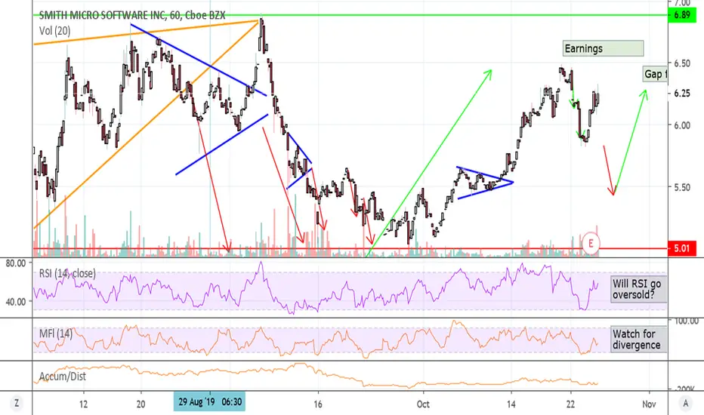Click the 'Oct' label on the time axis
The image size is (704, 415).
point(423,404)
